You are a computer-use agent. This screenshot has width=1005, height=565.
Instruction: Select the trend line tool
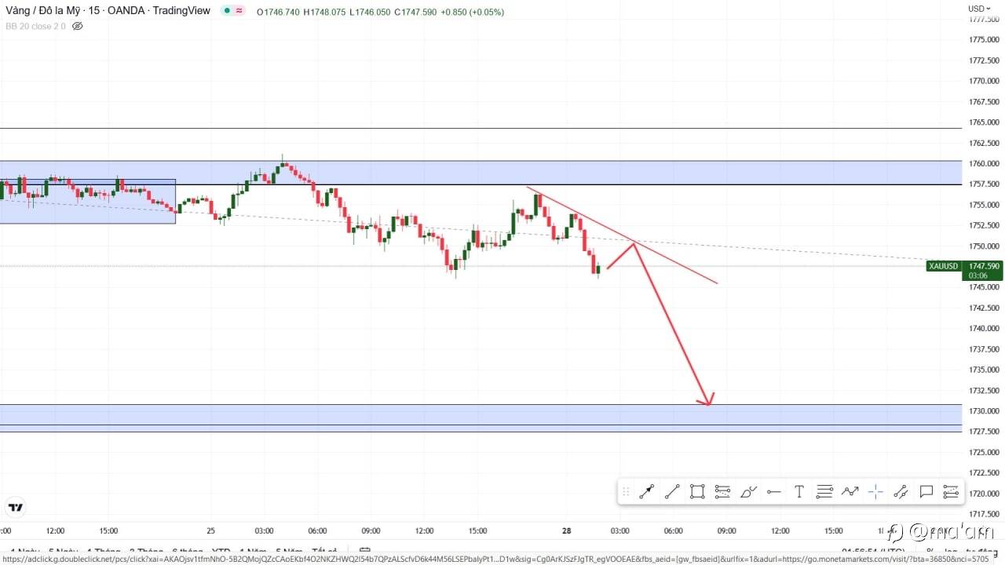tap(672, 492)
